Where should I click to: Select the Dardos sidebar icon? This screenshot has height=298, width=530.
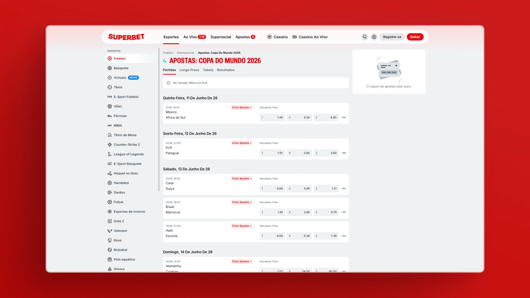(110, 193)
